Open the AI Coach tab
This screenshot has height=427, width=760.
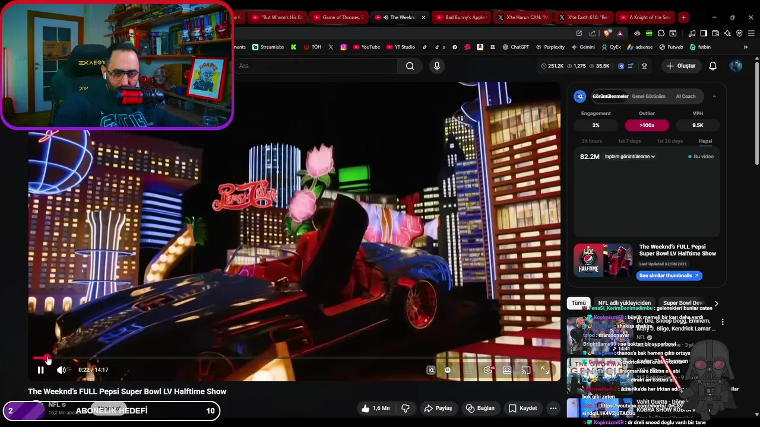686,96
